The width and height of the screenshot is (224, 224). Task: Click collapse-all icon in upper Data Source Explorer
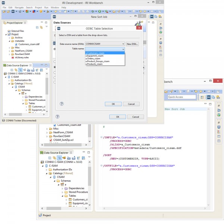point(12,70)
